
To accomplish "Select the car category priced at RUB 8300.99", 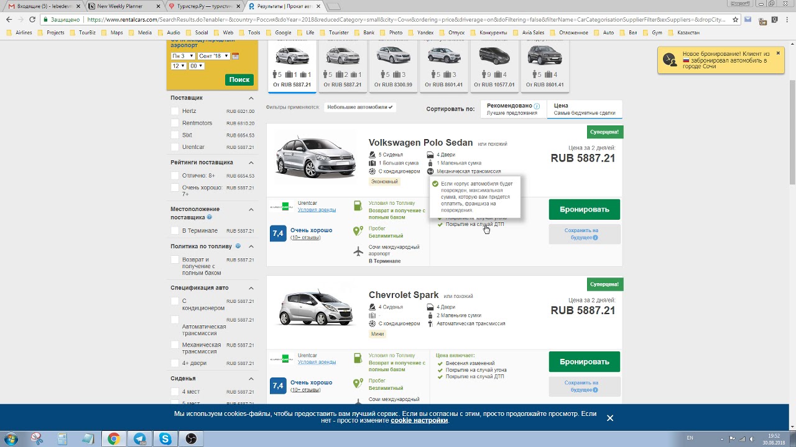I will coord(394,66).
